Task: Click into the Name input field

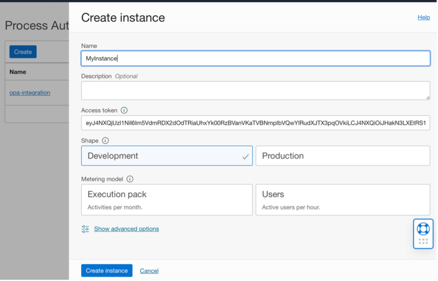Action: pos(255,59)
